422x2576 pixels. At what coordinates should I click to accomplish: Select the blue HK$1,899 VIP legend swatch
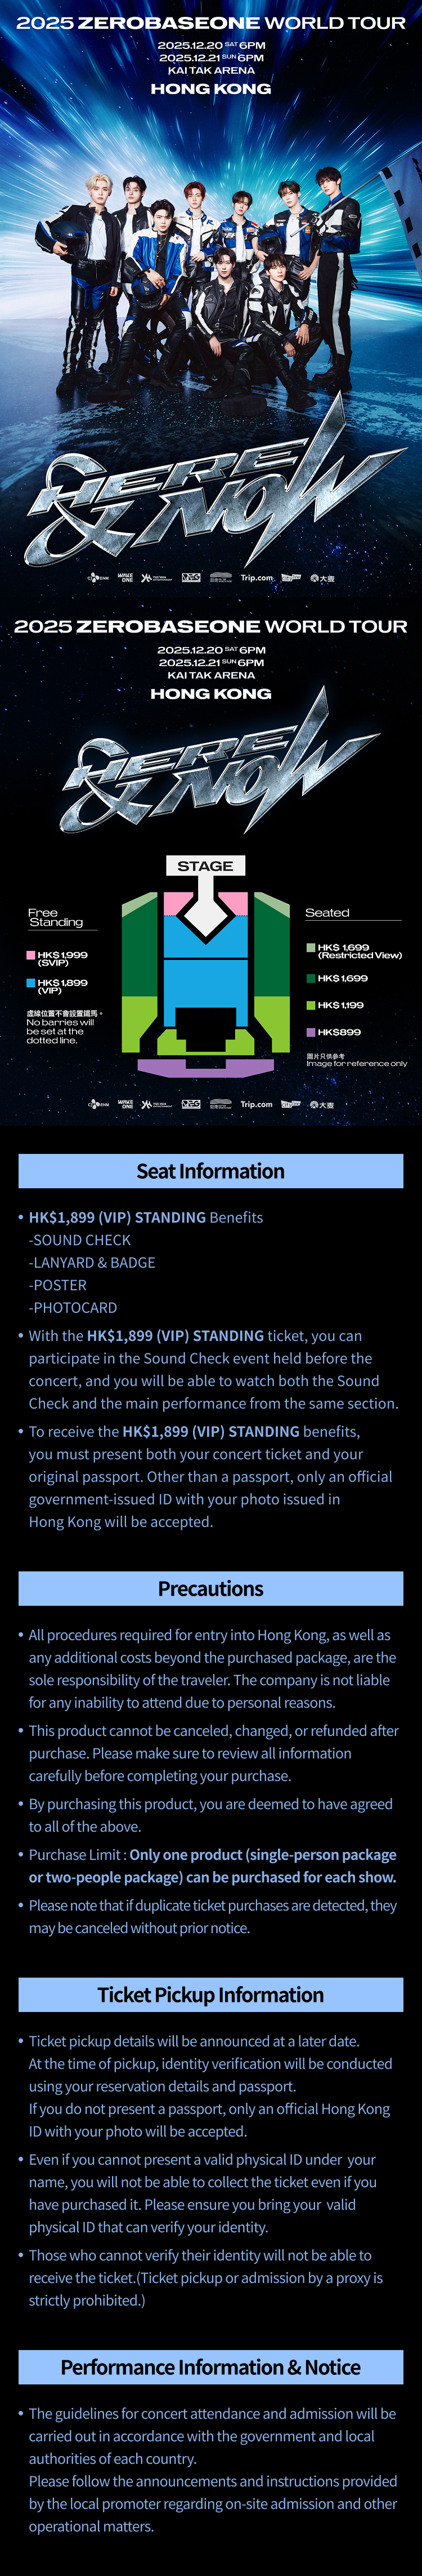[x=31, y=983]
